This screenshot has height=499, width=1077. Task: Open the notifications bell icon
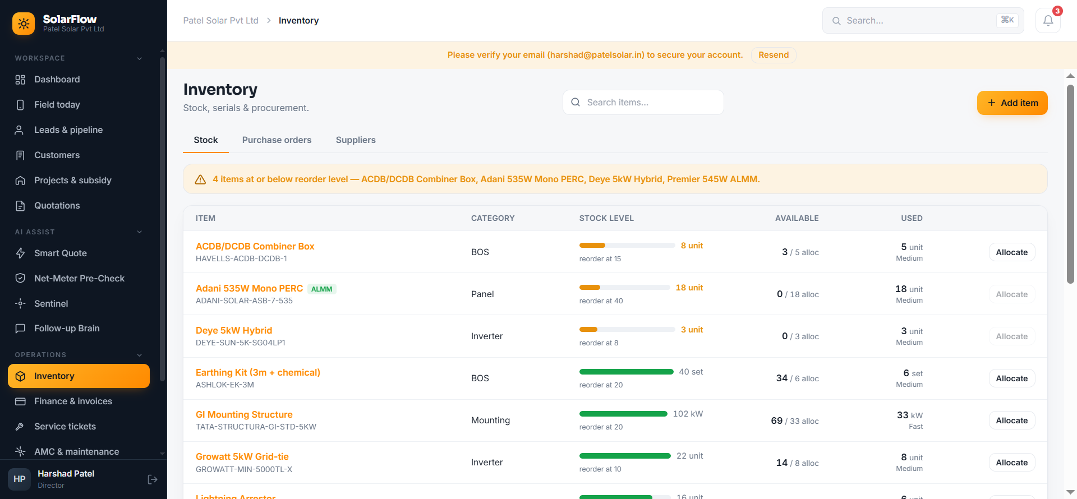click(x=1048, y=21)
